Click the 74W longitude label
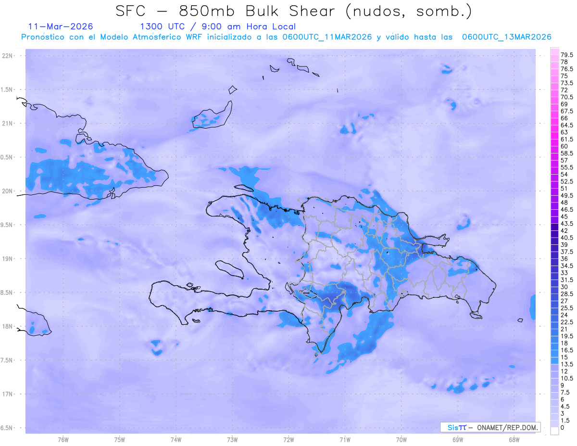The width and height of the screenshot is (577, 446). (176, 440)
